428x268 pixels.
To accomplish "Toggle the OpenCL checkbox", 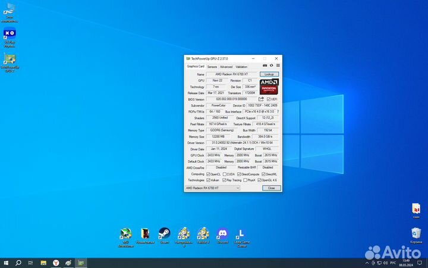I will click(x=208, y=174).
